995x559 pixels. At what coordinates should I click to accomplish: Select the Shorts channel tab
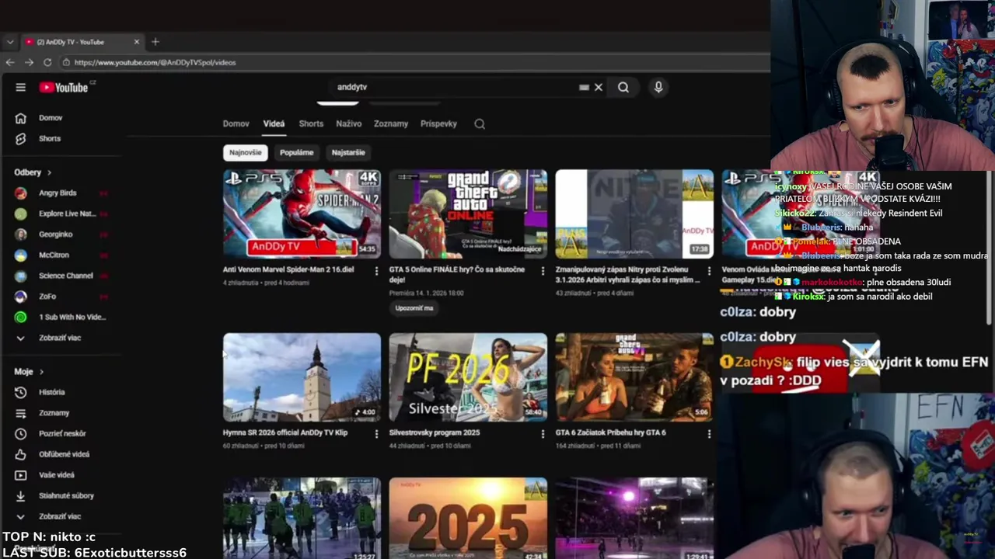click(311, 124)
